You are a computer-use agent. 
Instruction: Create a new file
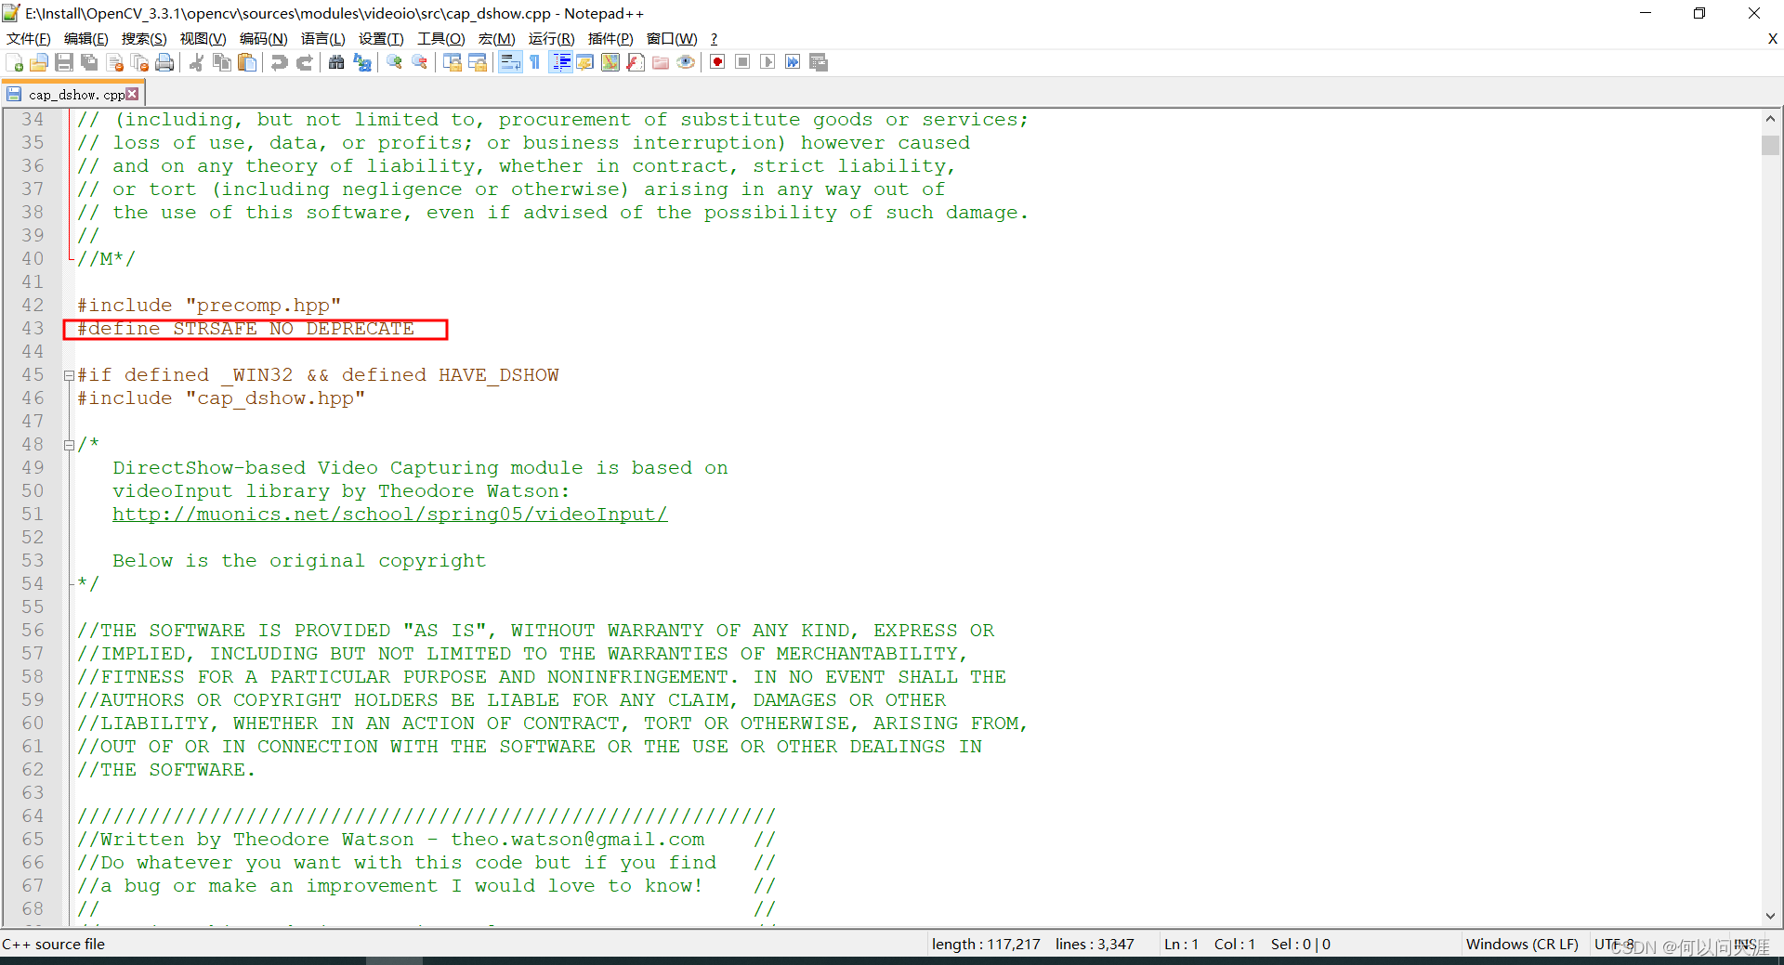click(15, 62)
